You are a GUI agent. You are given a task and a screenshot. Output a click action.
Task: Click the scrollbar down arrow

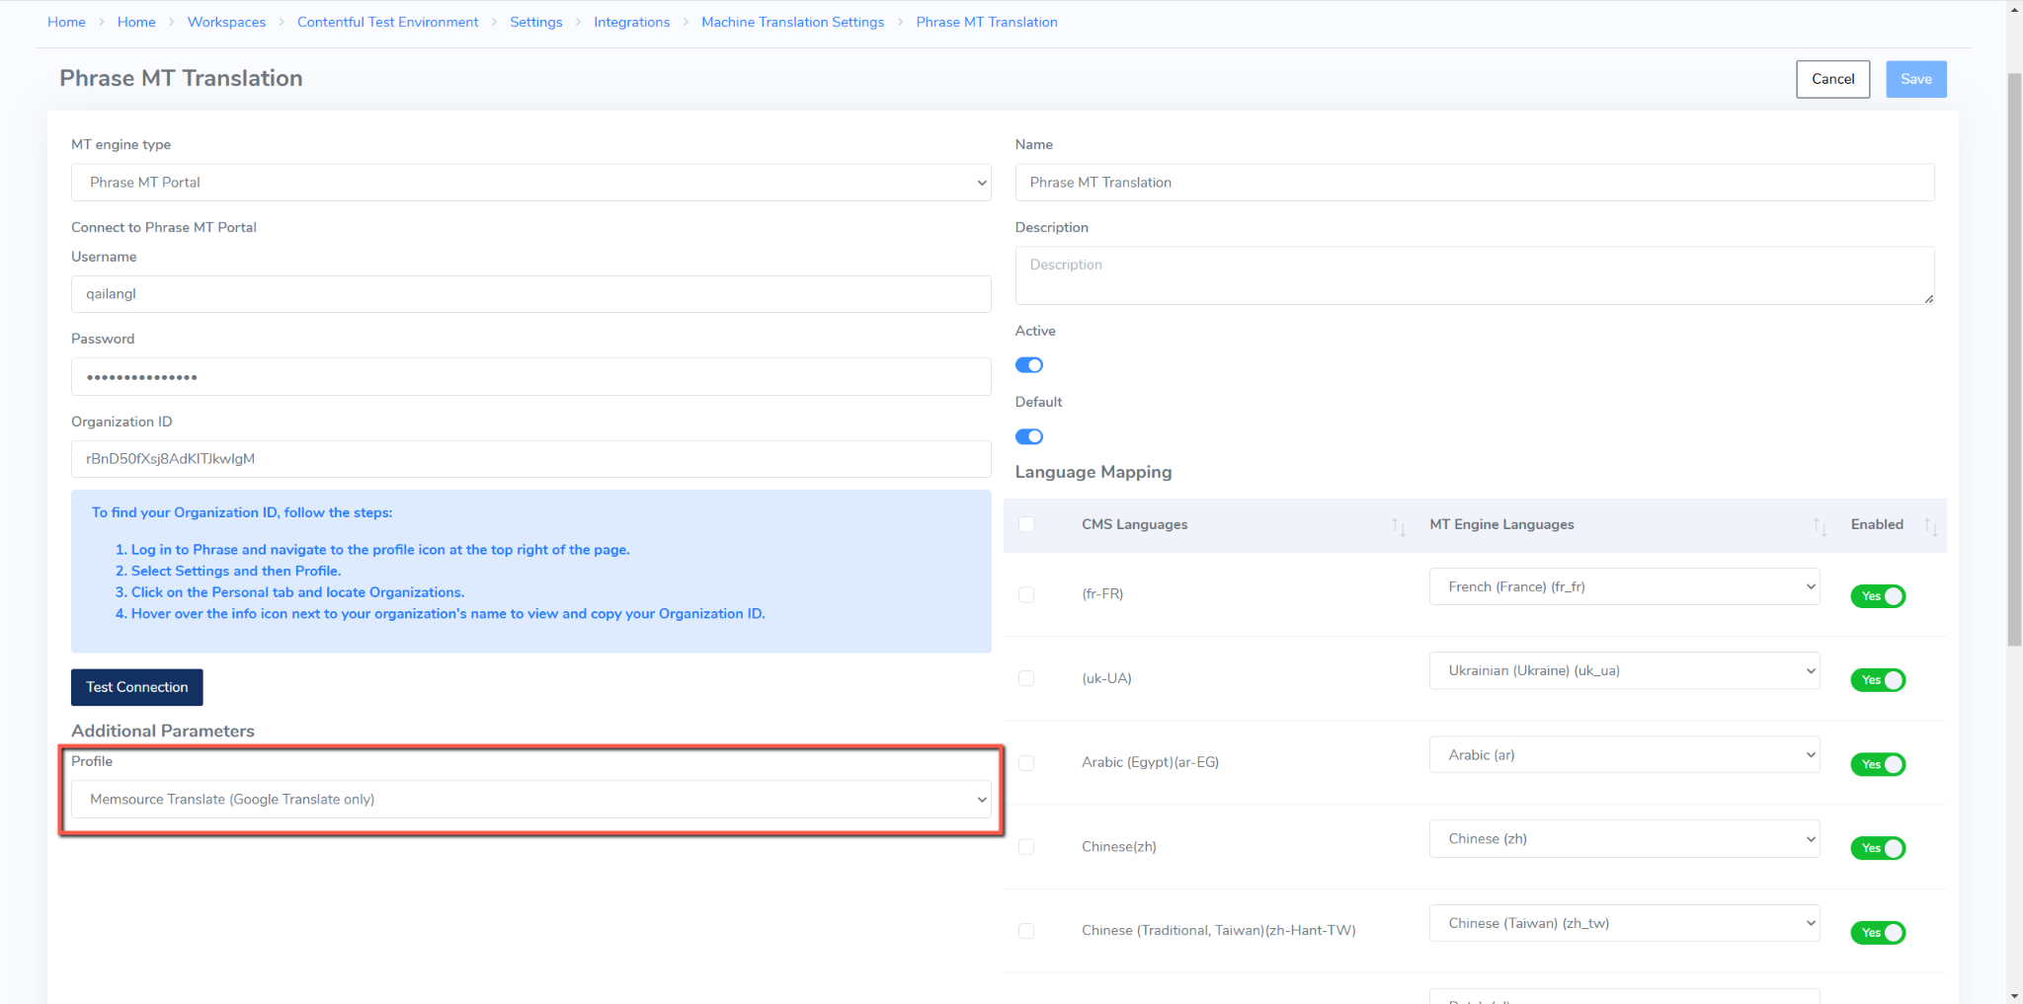(x=2014, y=995)
